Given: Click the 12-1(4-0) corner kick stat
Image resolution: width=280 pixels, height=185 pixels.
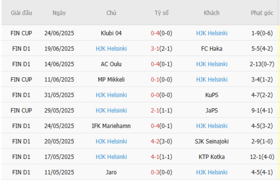Looking at the screenshot, I should (262, 157).
